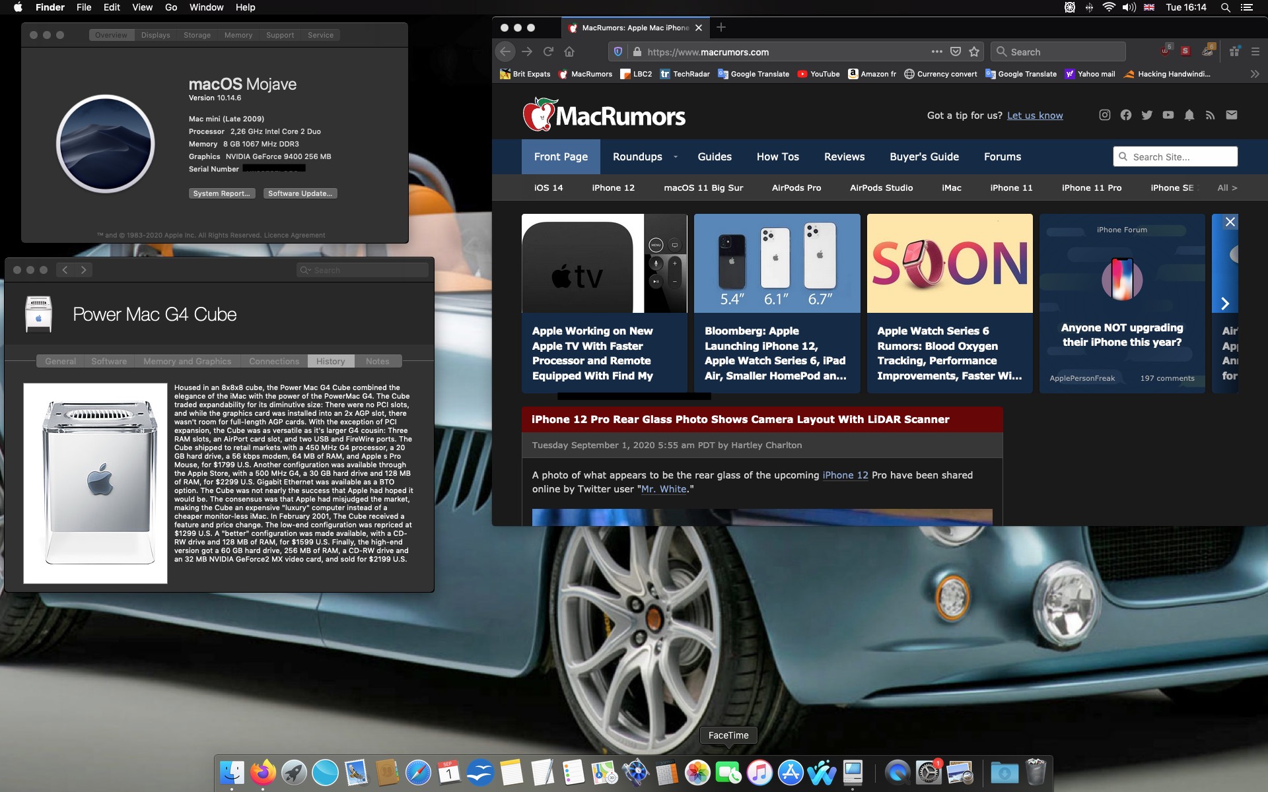Select the Memory and Graphics tab

coord(187,361)
